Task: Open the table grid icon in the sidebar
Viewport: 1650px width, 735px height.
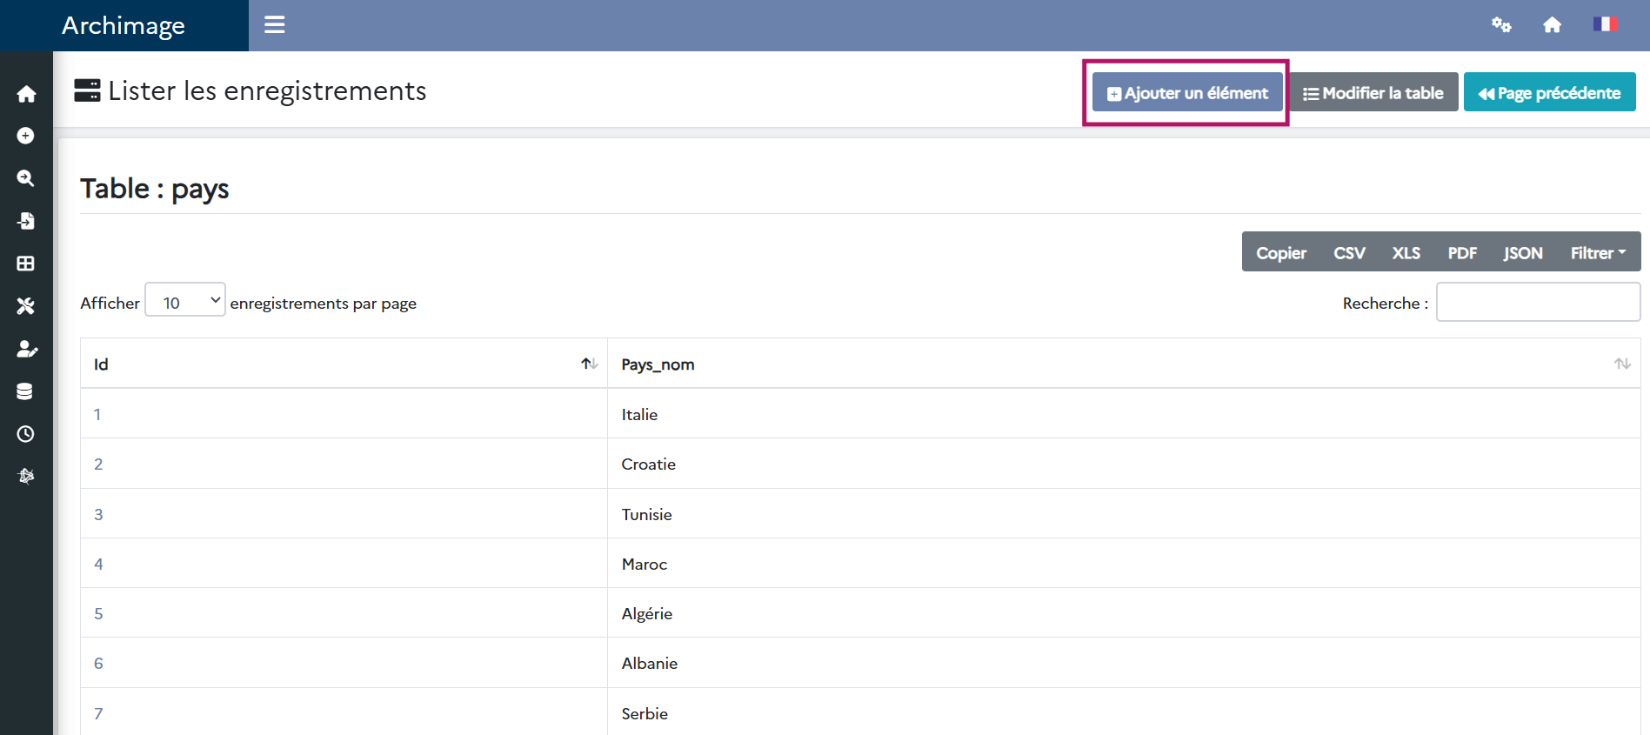Action: [x=26, y=264]
